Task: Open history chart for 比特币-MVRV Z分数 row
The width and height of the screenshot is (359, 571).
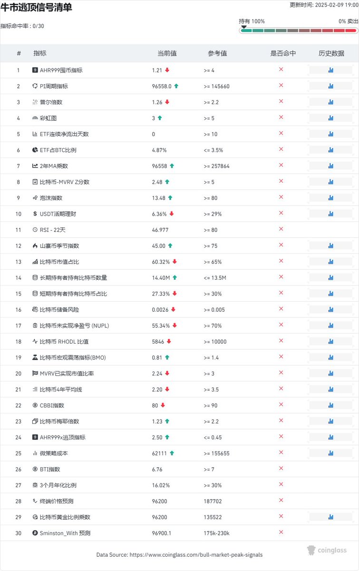Action: [330, 182]
